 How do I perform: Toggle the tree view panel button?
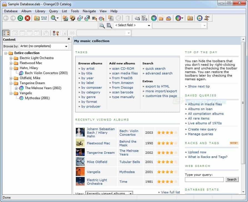pyautogui.click(x=6, y=33)
